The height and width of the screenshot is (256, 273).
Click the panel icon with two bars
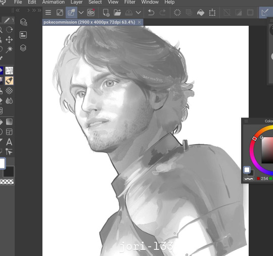(x=23, y=35)
